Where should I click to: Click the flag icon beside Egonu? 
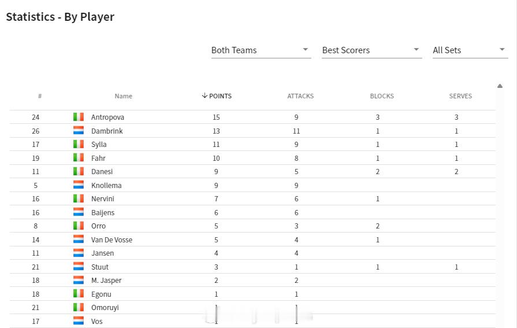[x=79, y=294]
